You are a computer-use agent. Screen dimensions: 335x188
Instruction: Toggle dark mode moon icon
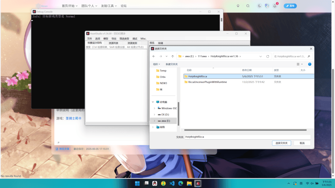[x=259, y=6]
